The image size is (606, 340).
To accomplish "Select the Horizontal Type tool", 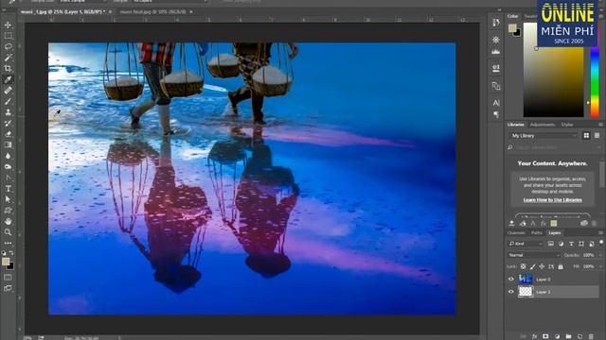I will coord(8,189).
